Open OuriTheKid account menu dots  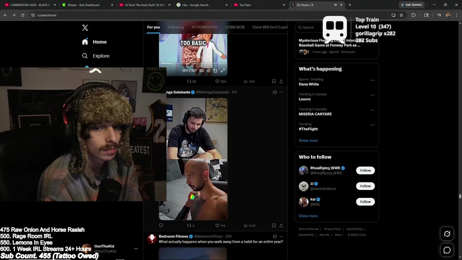[x=136, y=249]
